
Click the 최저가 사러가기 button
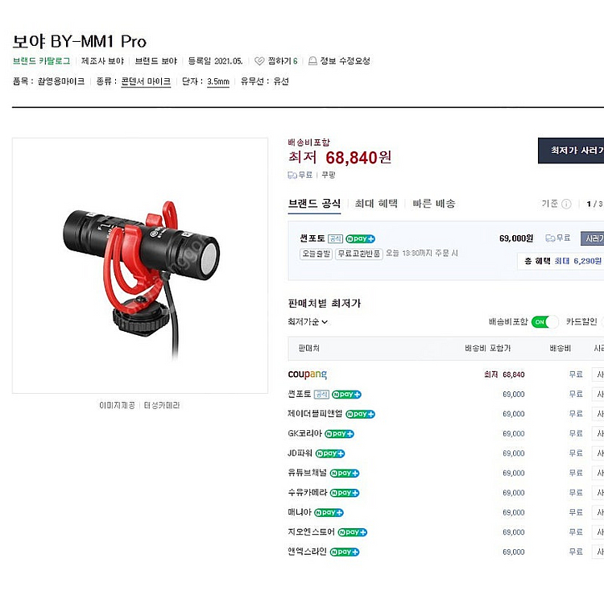571,151
